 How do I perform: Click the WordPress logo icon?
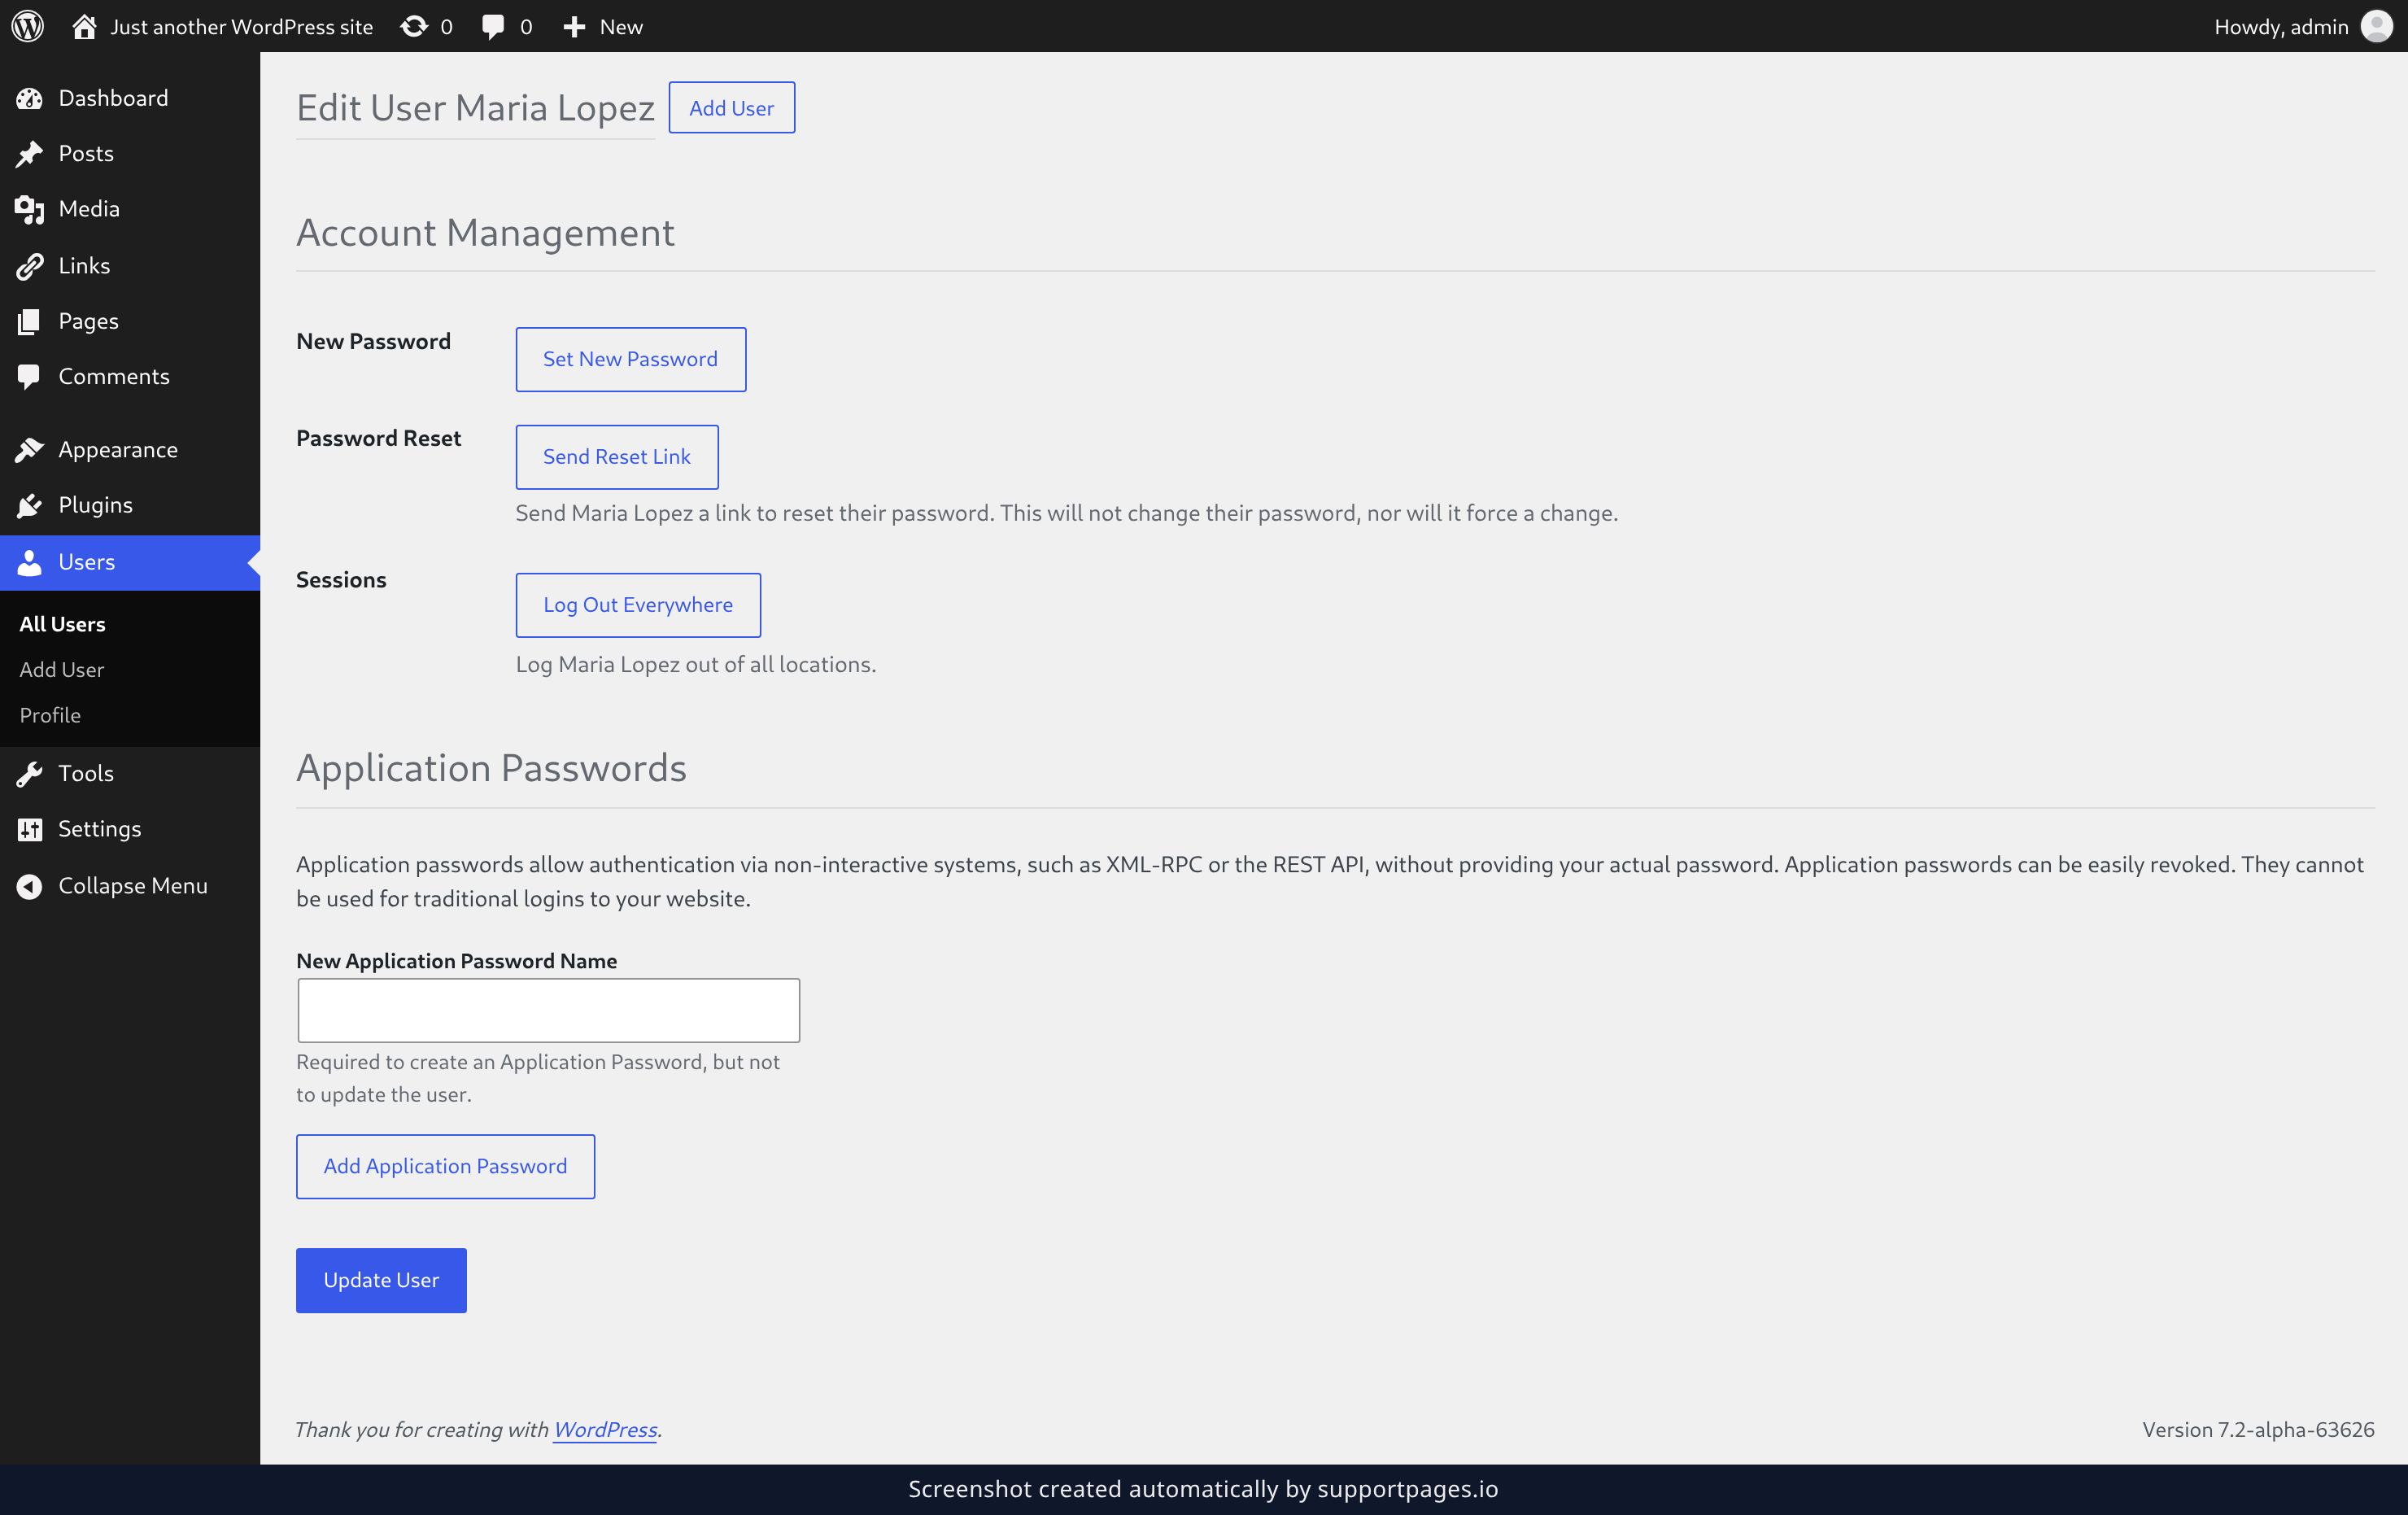pos(28,26)
